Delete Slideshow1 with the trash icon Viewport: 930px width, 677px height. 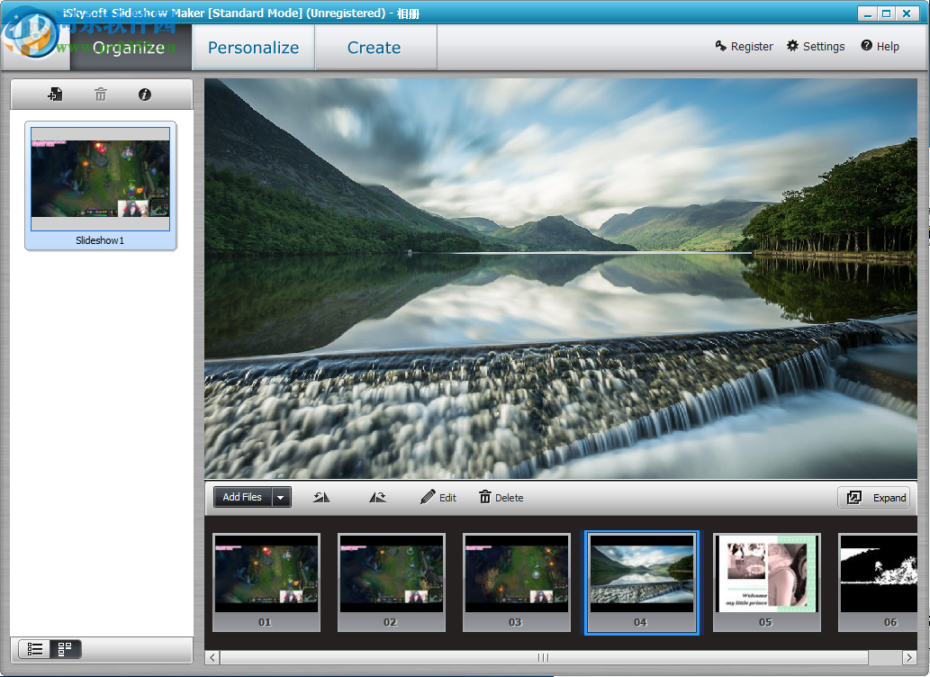point(100,94)
